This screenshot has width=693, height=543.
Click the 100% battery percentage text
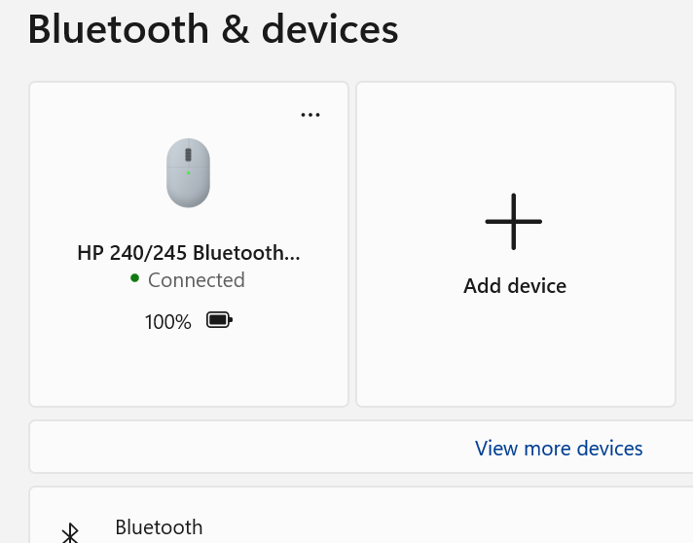[x=168, y=321]
